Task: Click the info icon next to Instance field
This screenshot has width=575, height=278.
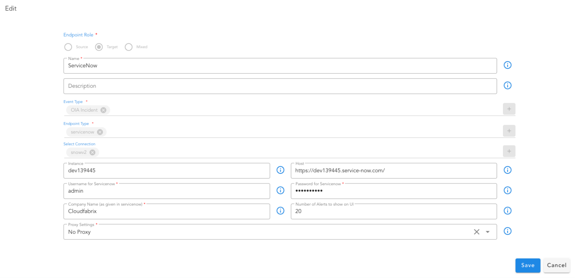Action: [280, 170]
